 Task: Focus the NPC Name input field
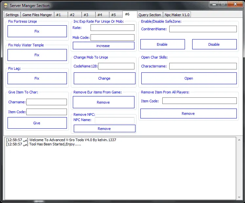114,120
